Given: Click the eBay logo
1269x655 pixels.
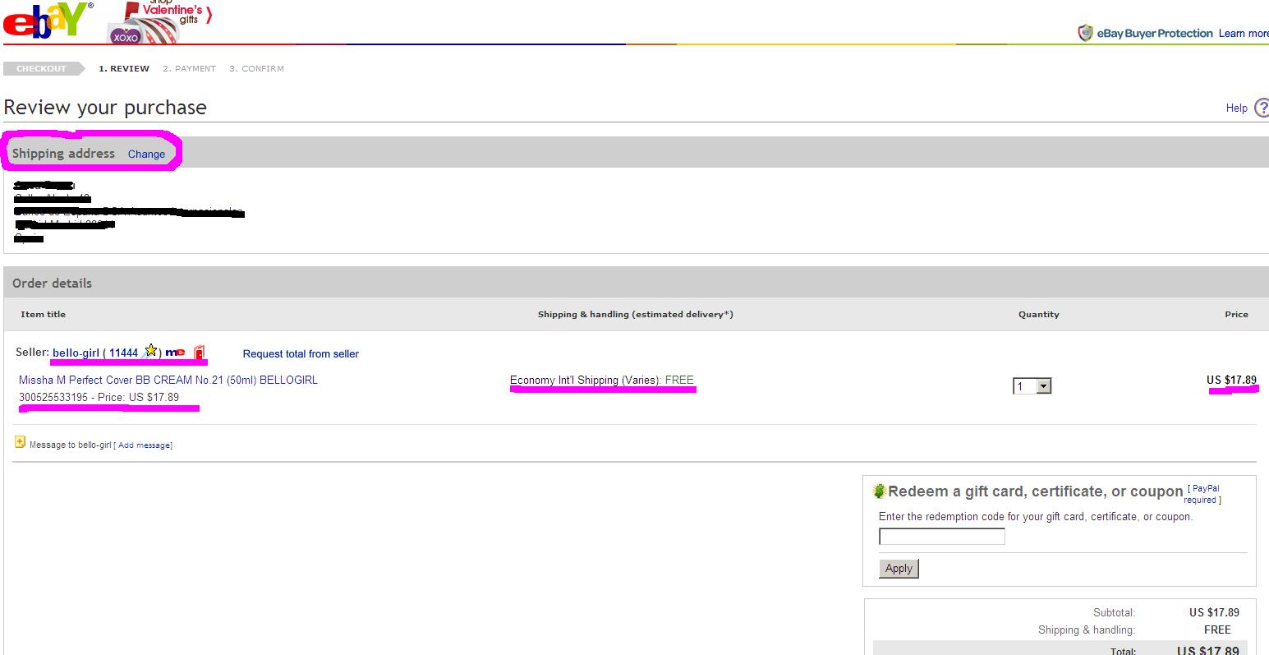Looking at the screenshot, I should coord(48,19).
